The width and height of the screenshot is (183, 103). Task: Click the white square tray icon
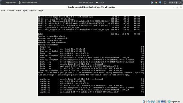pos(152,3)
